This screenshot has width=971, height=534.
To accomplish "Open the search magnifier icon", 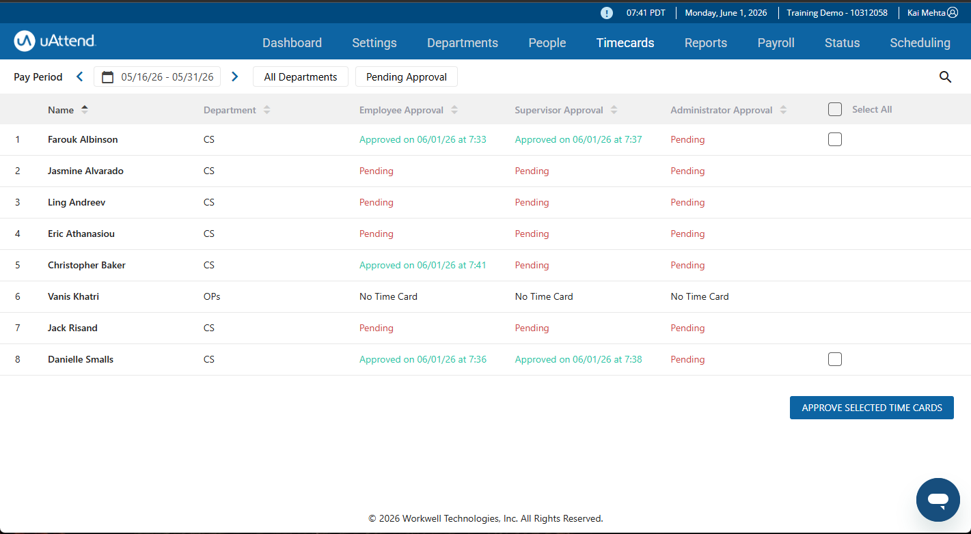I will 945,77.
